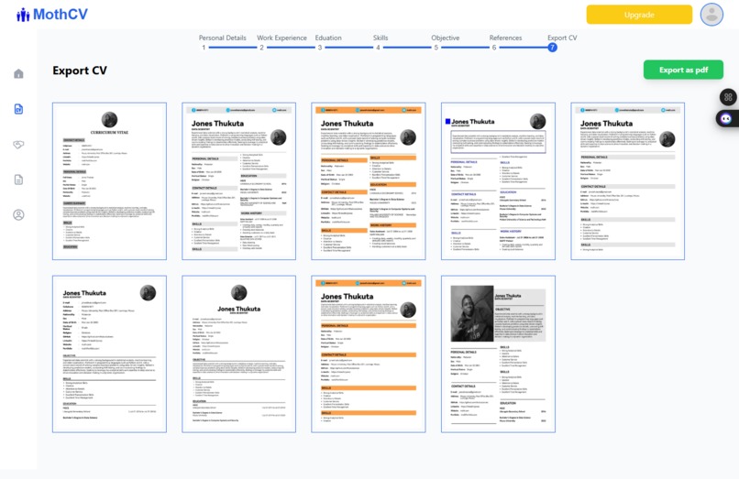Click Export as pdf button
This screenshot has height=479, width=739.
click(683, 70)
